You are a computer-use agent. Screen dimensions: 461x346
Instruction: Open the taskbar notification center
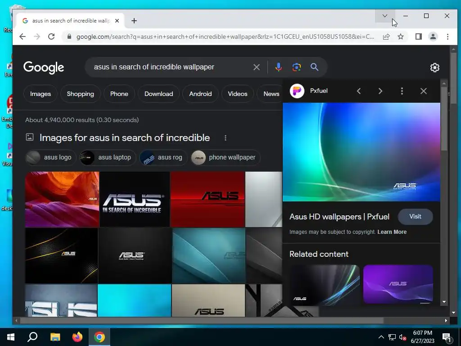coord(447,337)
